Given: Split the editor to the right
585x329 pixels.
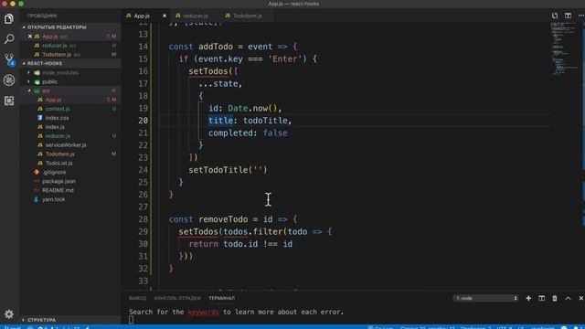Looking at the screenshot, I should pos(568,16).
